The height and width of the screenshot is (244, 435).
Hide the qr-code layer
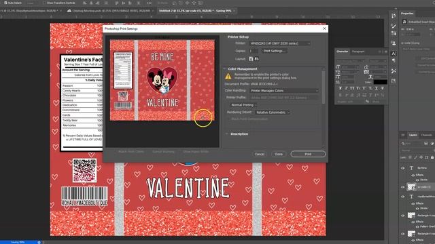click(x=403, y=187)
